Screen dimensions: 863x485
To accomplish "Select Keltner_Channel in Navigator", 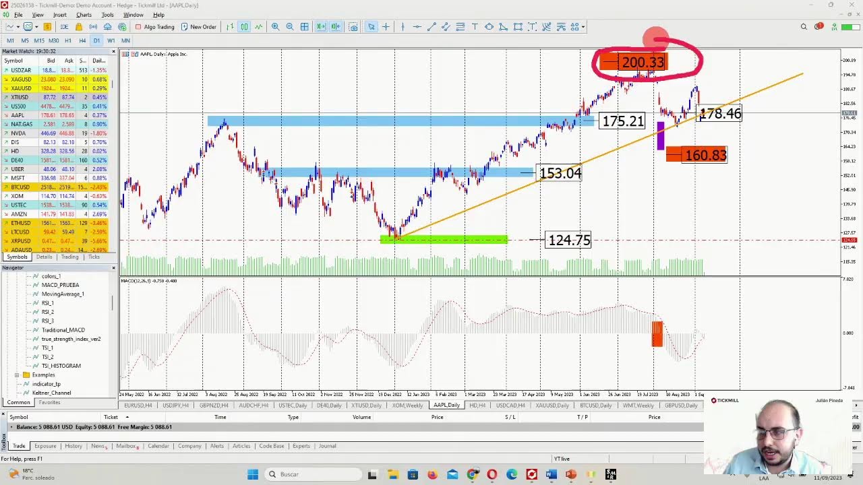I will (x=51, y=393).
